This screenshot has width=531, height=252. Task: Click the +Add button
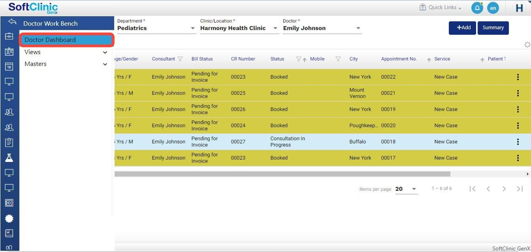coord(462,28)
